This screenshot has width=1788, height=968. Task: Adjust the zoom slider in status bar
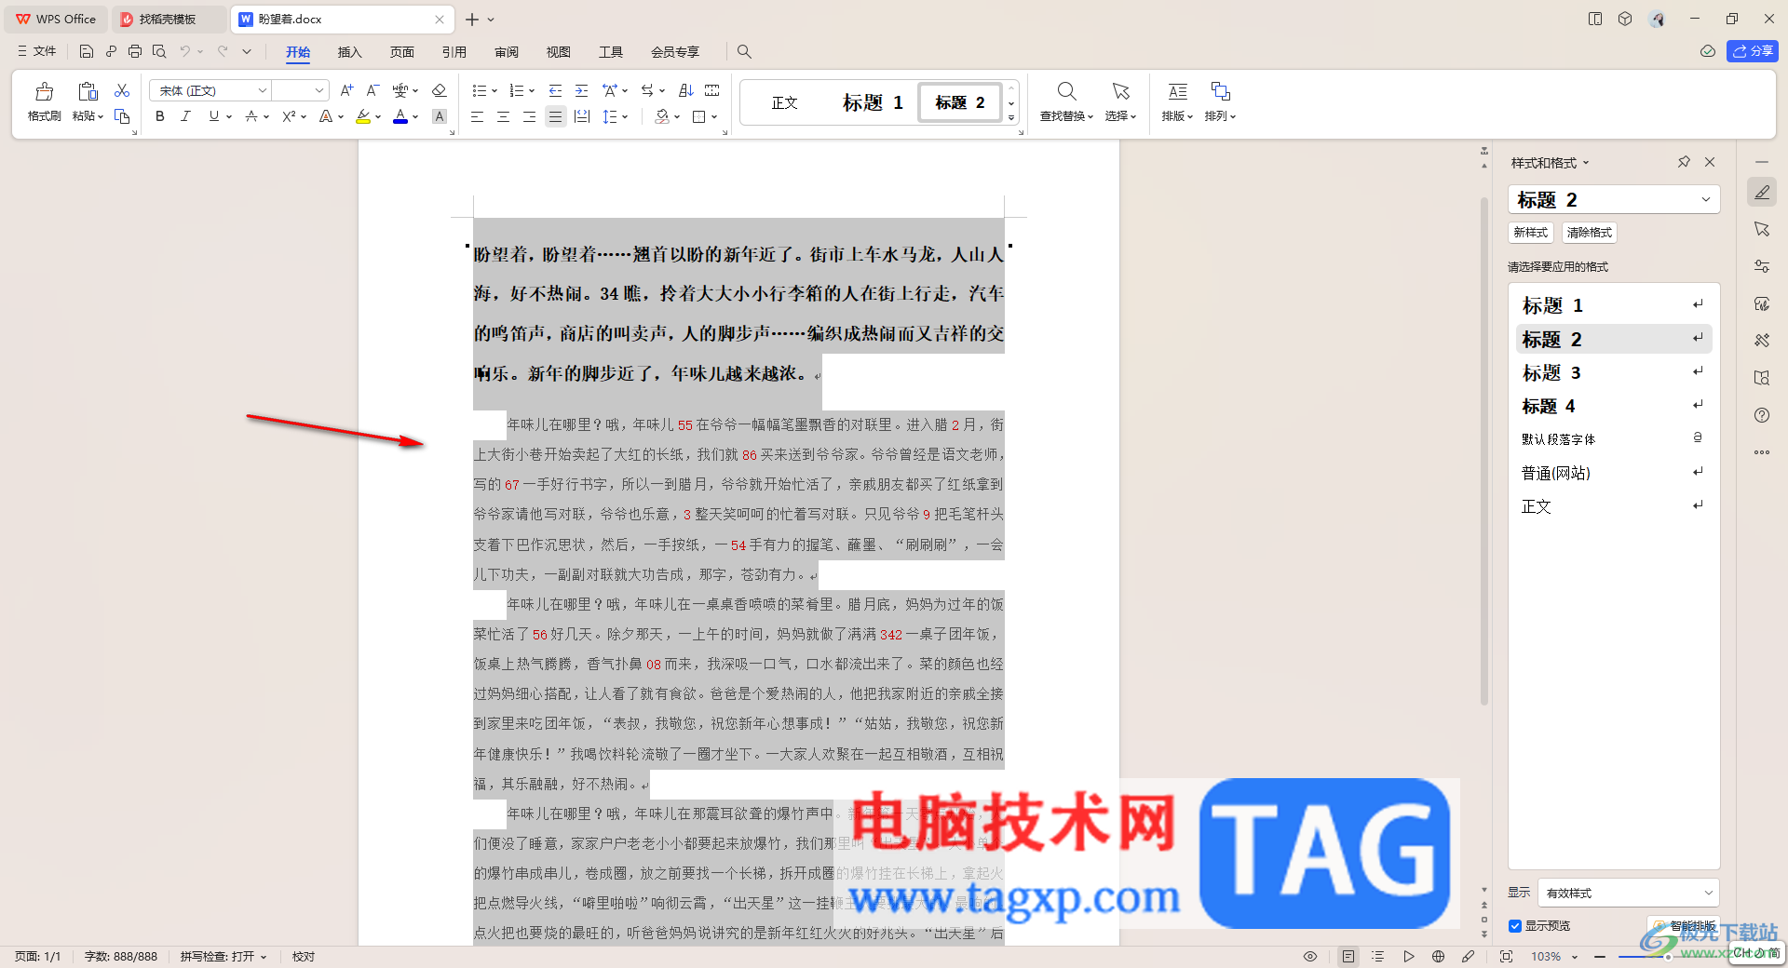pos(1667,957)
